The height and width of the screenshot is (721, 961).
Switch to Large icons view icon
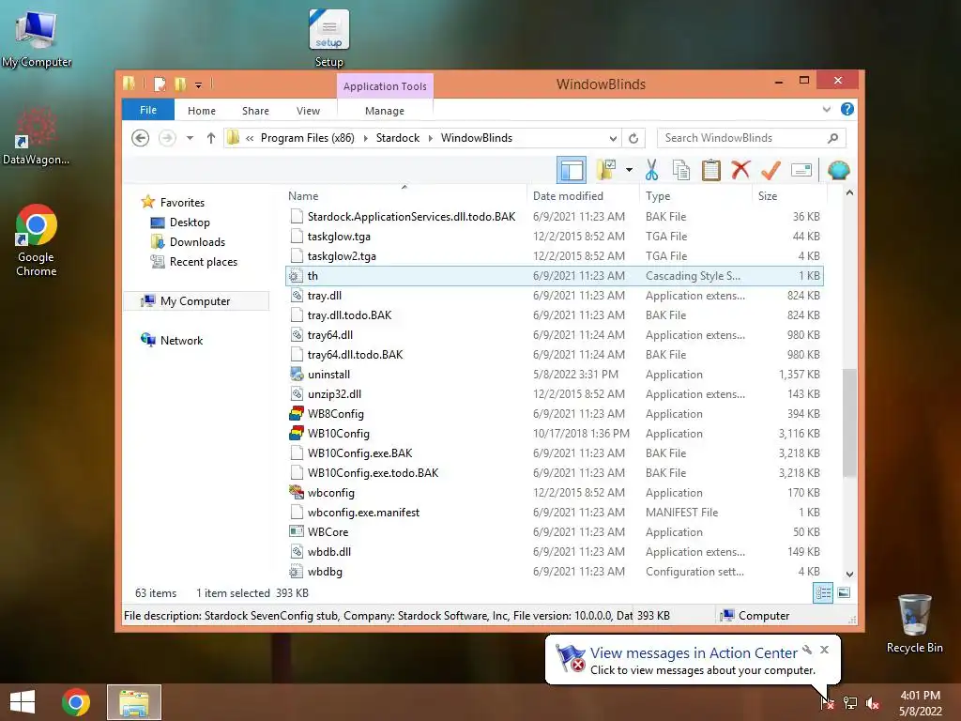coord(844,593)
